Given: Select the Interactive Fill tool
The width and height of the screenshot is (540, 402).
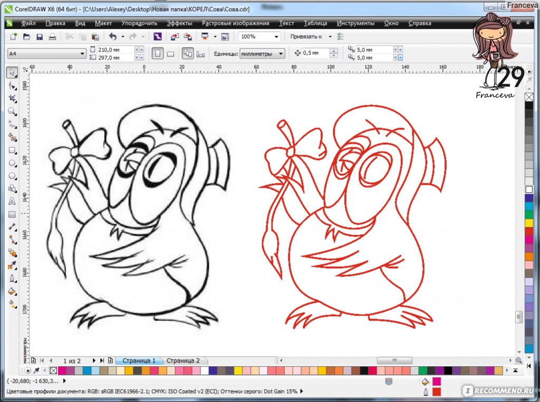Looking at the screenshot, I should (13, 304).
